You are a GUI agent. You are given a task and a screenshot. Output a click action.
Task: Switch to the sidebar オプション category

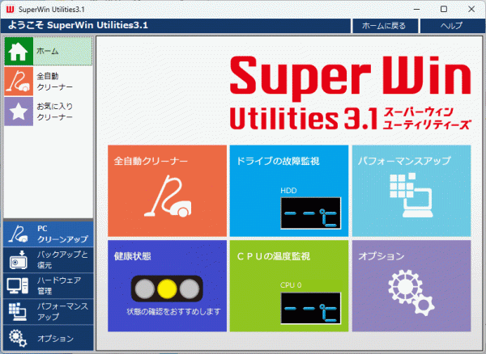[49, 338]
